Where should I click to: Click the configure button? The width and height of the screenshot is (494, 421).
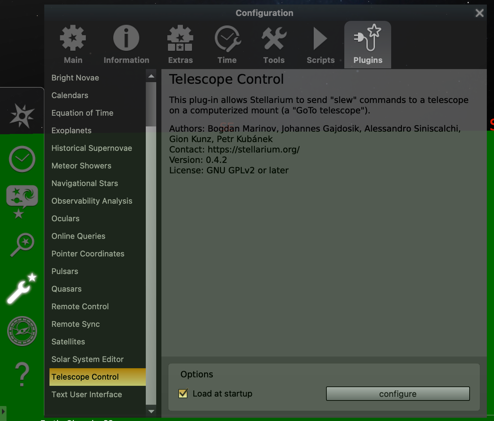pyautogui.click(x=398, y=394)
